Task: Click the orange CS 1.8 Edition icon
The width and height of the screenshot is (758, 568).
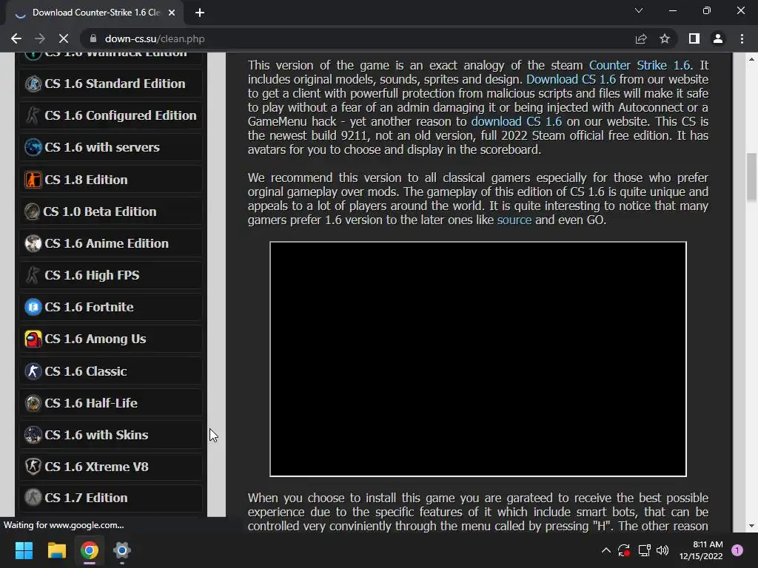Action: [x=33, y=180]
